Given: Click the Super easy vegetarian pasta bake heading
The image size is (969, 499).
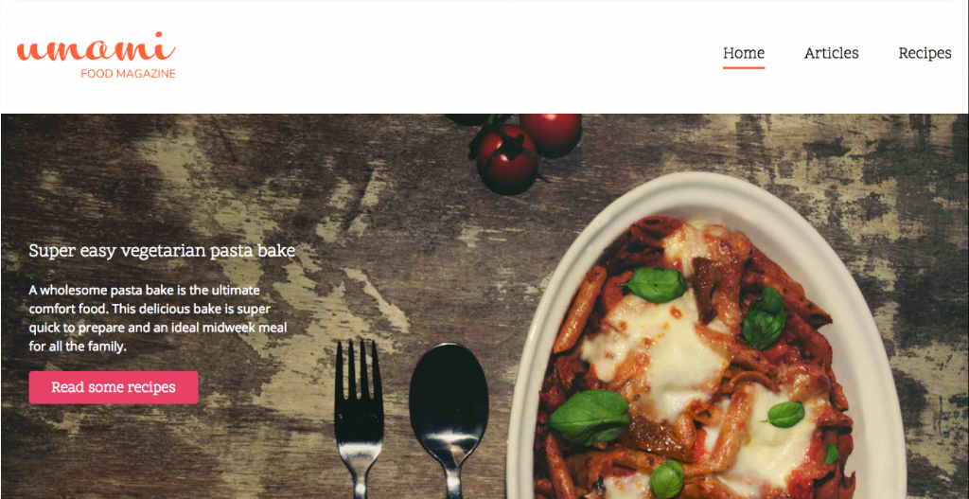Looking at the screenshot, I should tap(162, 250).
